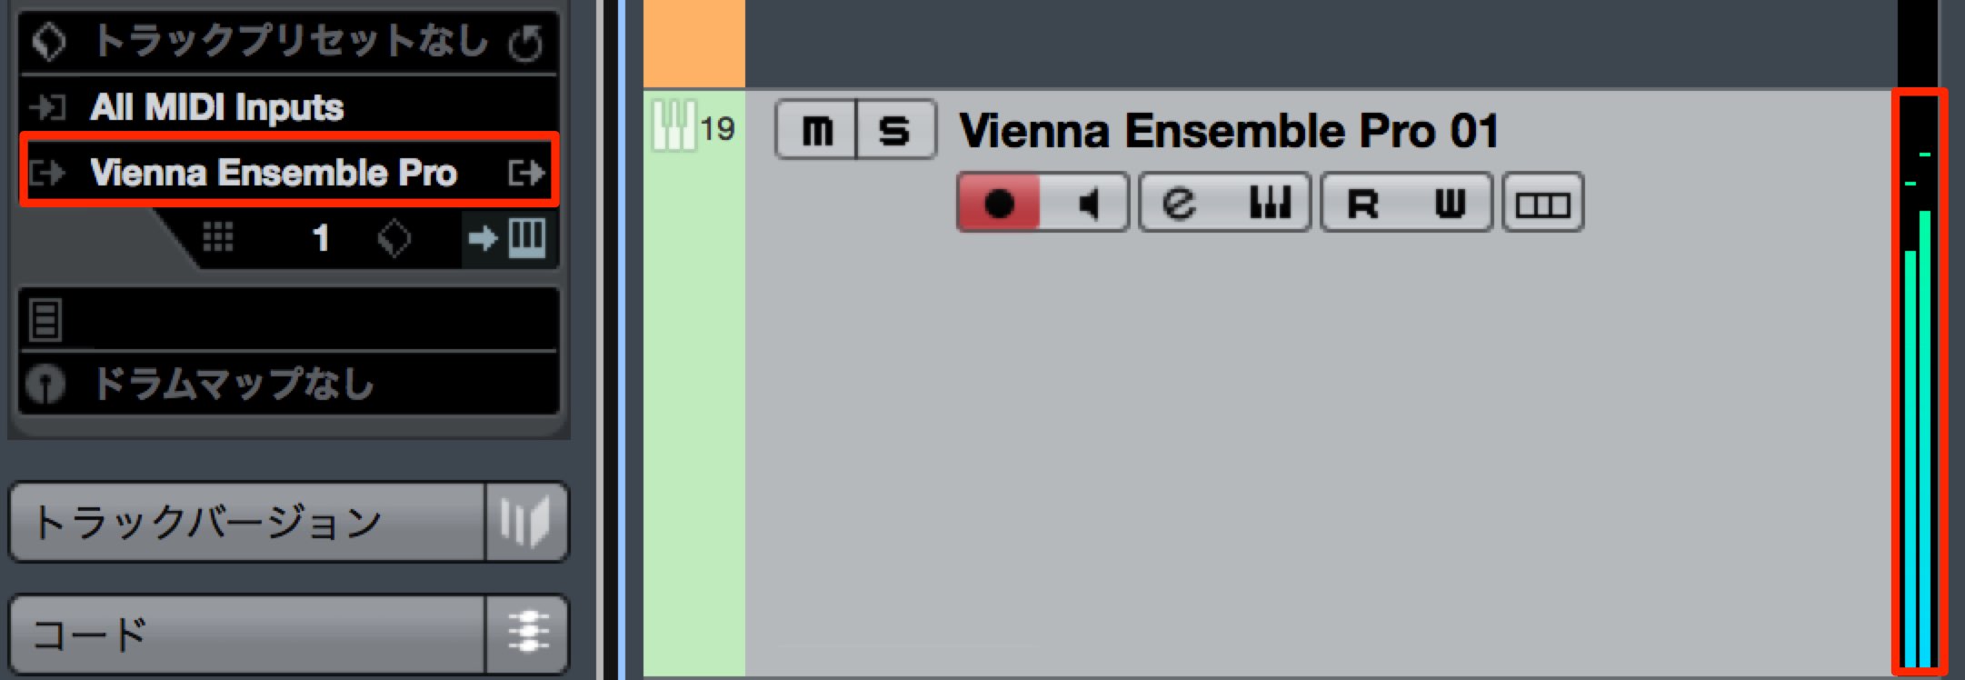Click the track 19 output level meter
Image resolution: width=1965 pixels, height=680 pixels.
(x=1919, y=382)
